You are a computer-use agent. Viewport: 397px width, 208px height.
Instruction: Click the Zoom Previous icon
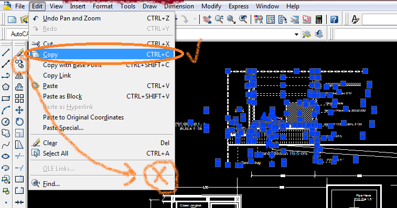coord(243,19)
